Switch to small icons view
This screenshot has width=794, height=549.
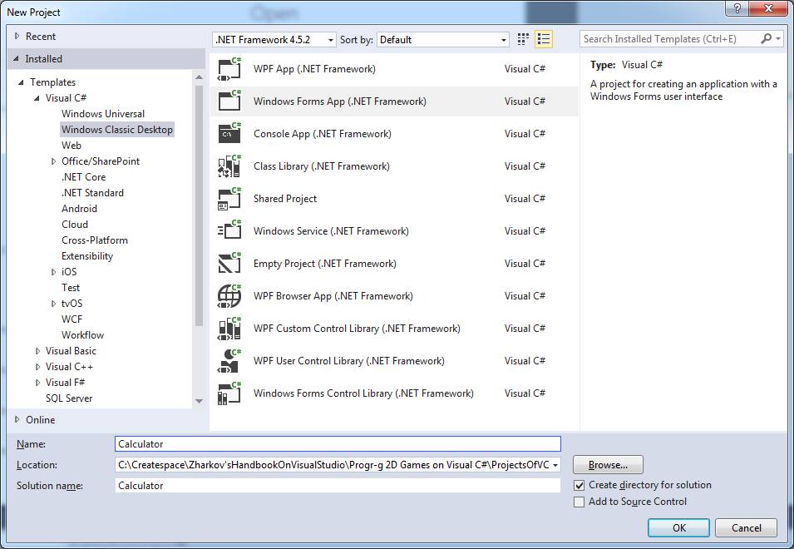point(523,39)
